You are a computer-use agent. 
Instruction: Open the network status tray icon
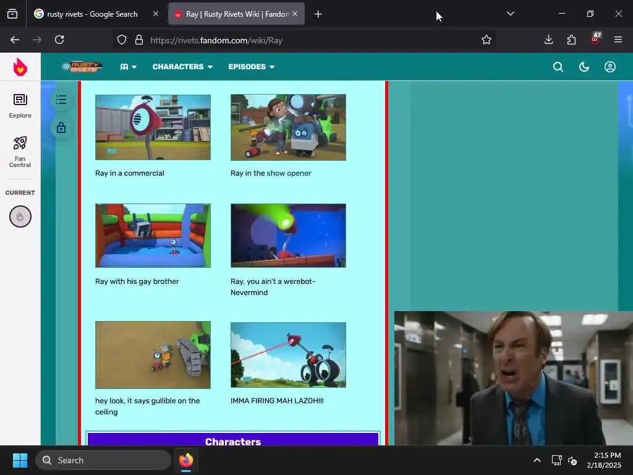[x=556, y=460]
